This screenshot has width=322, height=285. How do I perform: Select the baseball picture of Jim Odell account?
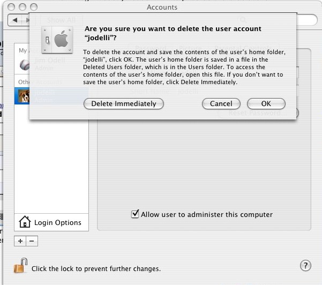click(25, 64)
